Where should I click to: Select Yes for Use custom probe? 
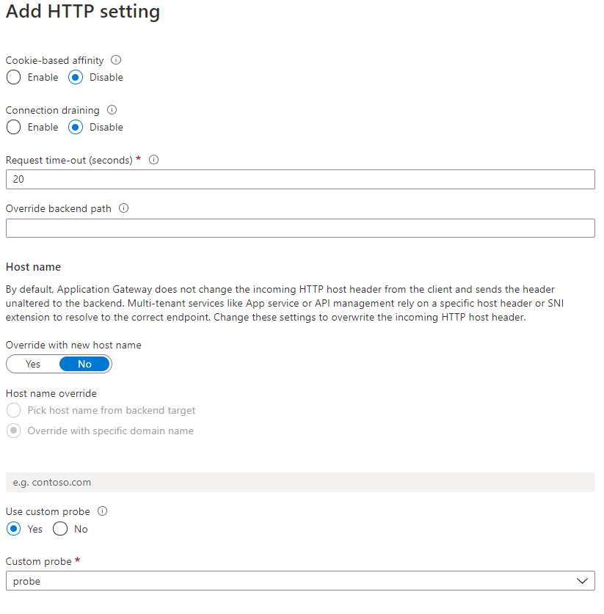click(x=13, y=529)
